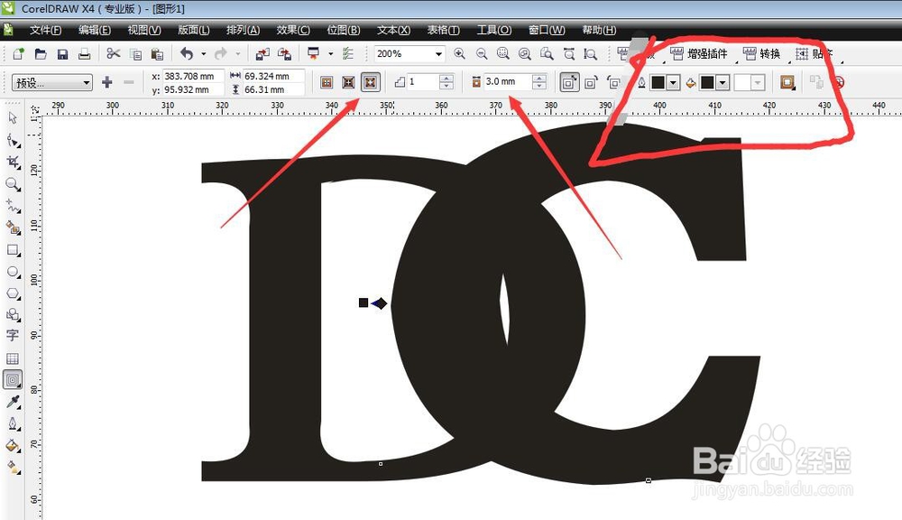
Task: Open the outline color dropdown arrow
Action: (x=673, y=83)
